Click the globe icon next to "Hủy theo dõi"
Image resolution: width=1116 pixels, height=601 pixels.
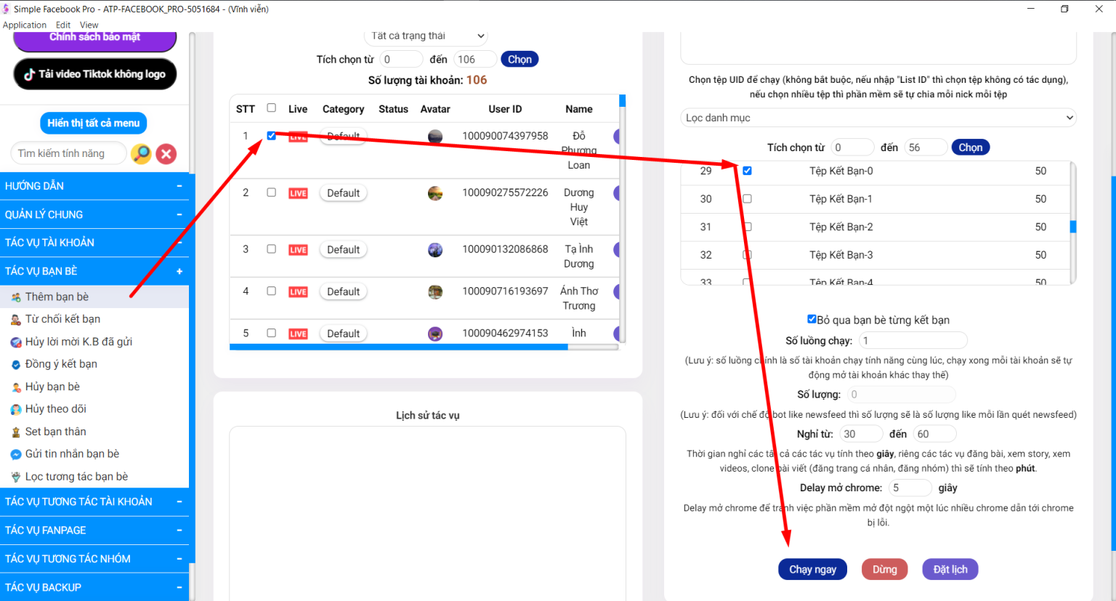[15, 408]
